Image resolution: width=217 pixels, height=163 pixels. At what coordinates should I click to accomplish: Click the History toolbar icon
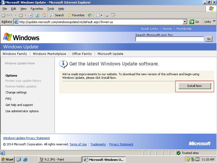(x=90, y=15)
